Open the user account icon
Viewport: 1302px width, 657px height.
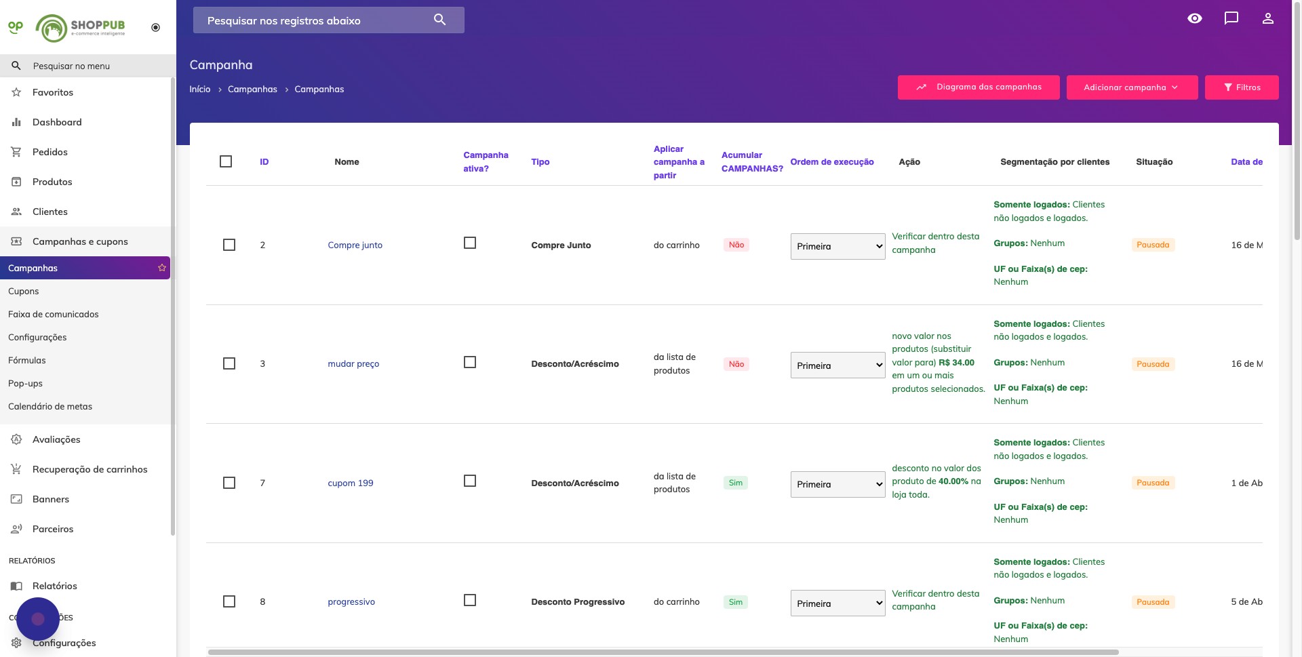1267,18
